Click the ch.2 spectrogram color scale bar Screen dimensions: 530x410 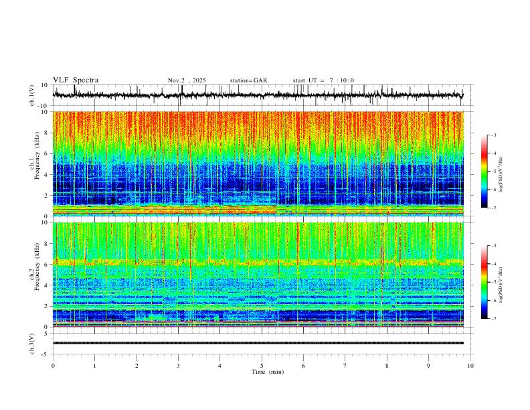pos(484,282)
